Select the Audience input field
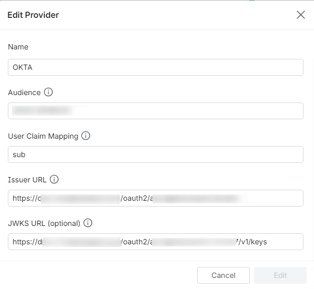This screenshot has width=314, height=289. point(156,111)
